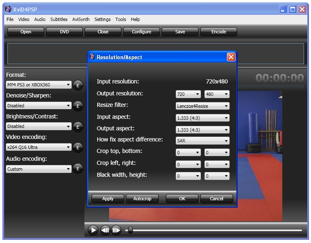The image size is (311, 243).
Task: Confirm the dialog with OK
Action: point(182,199)
